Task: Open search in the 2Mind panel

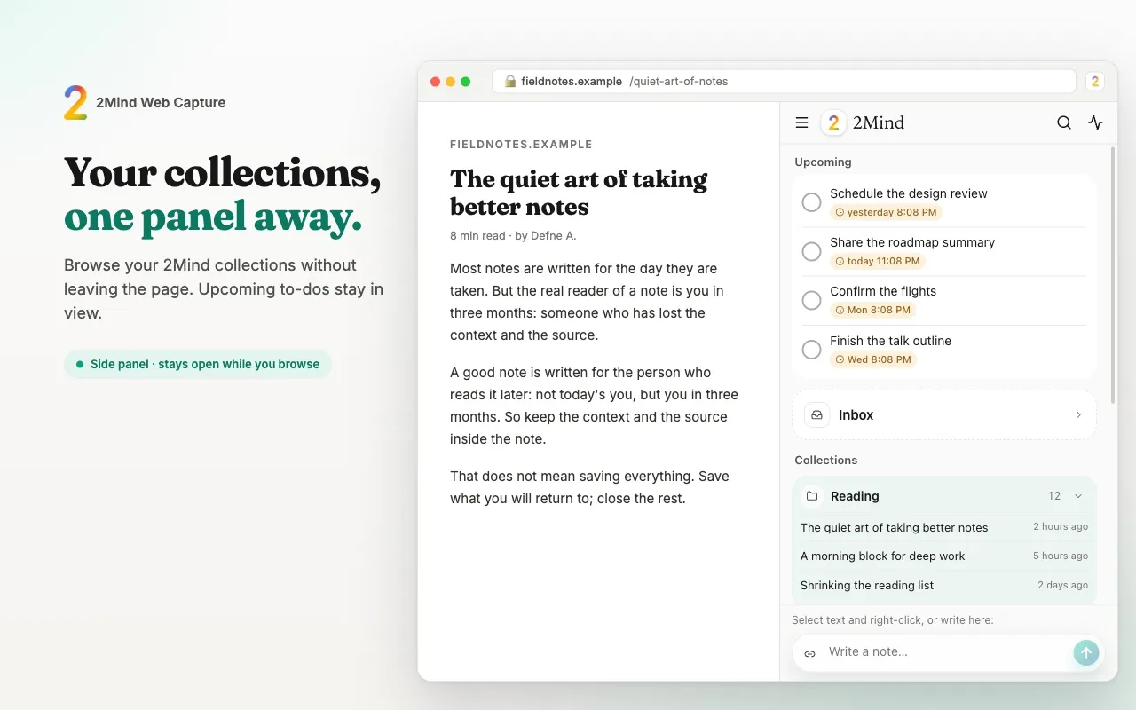Action: click(1064, 123)
